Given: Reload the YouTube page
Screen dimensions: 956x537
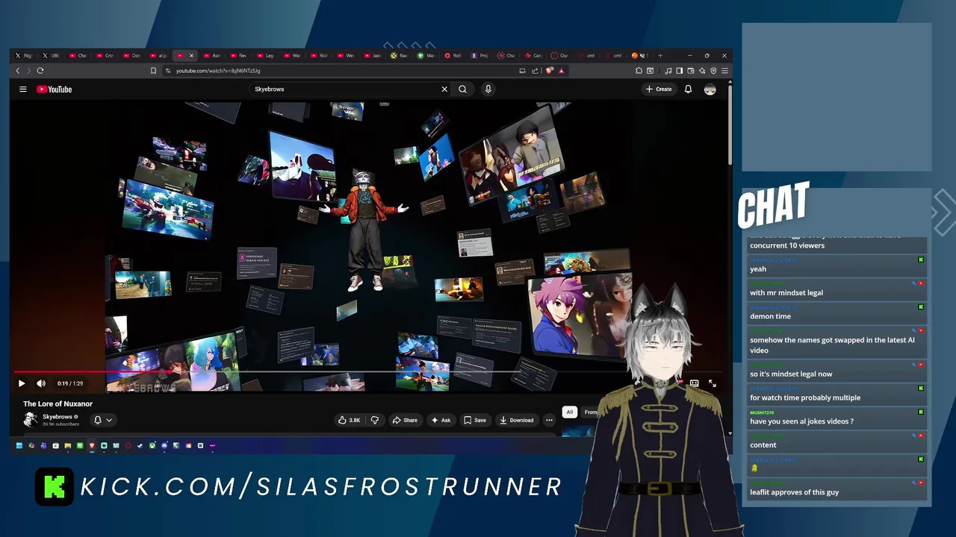Looking at the screenshot, I should click(40, 71).
